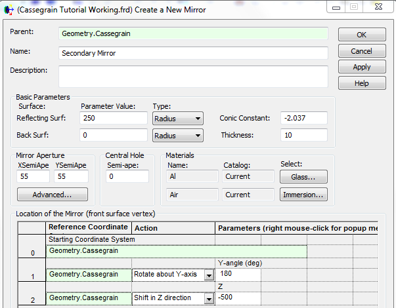Open Help for mirror creation

pyautogui.click(x=361, y=83)
